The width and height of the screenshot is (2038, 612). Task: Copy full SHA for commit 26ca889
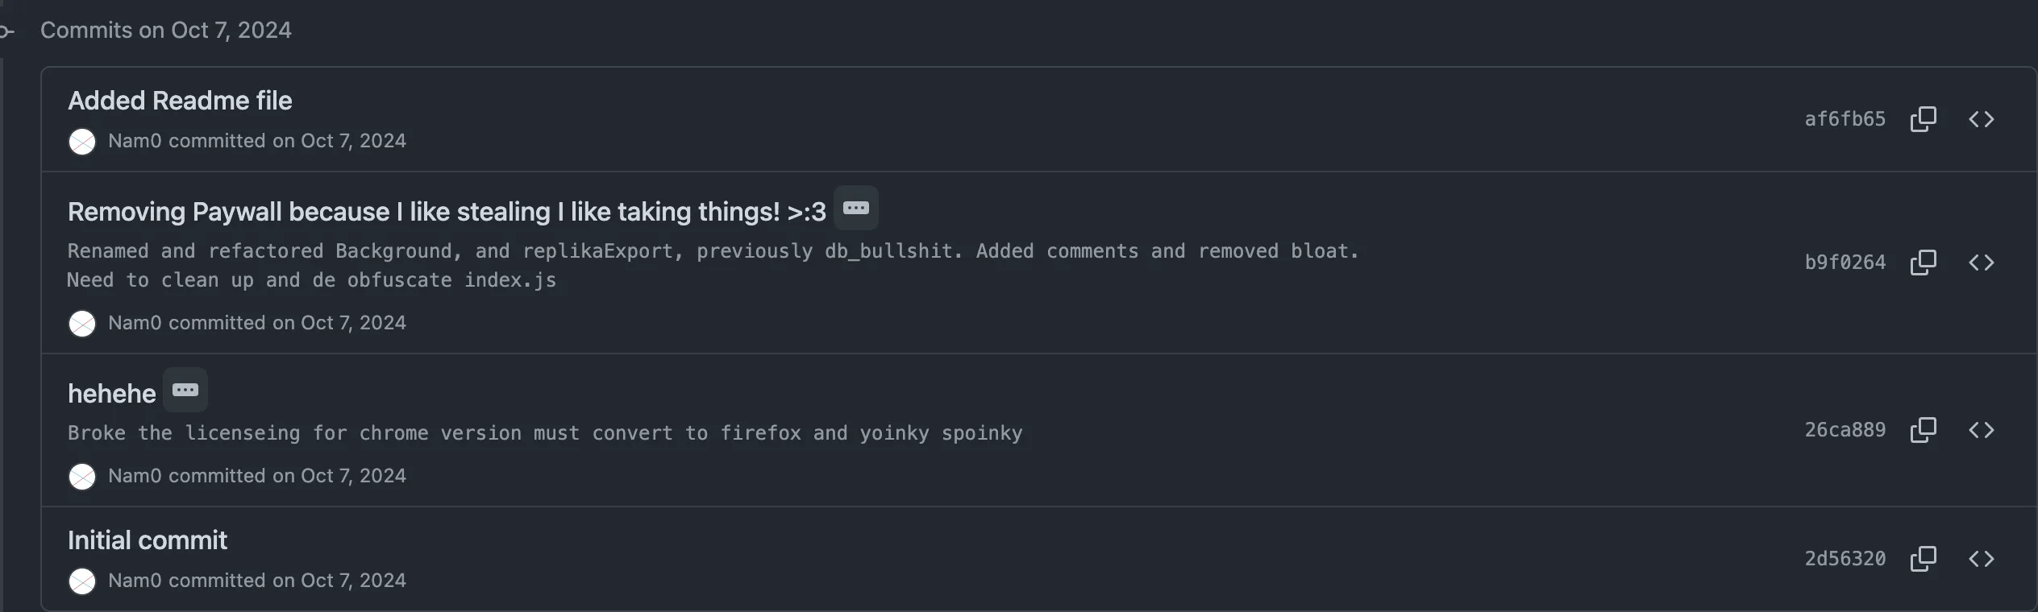pos(1923,430)
